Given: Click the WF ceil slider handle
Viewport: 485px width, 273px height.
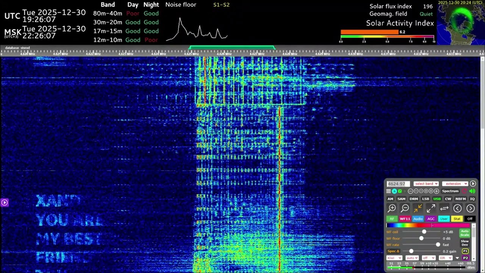Looking at the screenshot, I should tap(424, 232).
